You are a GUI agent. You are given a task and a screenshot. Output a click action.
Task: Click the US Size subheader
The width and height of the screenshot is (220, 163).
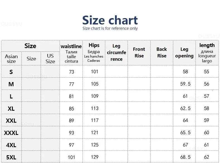[x=50, y=59]
